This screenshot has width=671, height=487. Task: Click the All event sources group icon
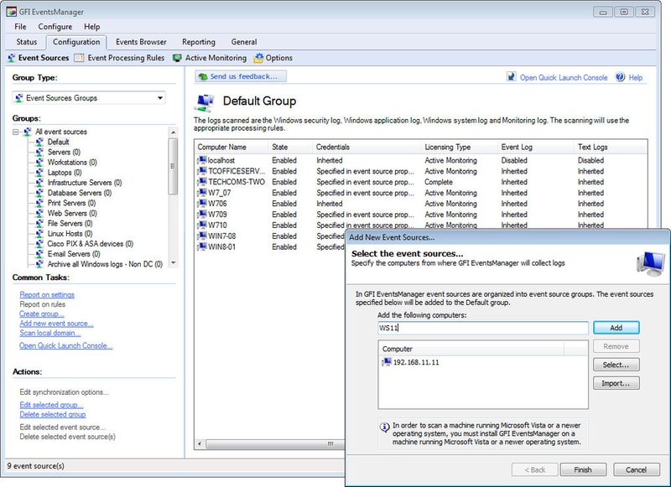tap(28, 132)
